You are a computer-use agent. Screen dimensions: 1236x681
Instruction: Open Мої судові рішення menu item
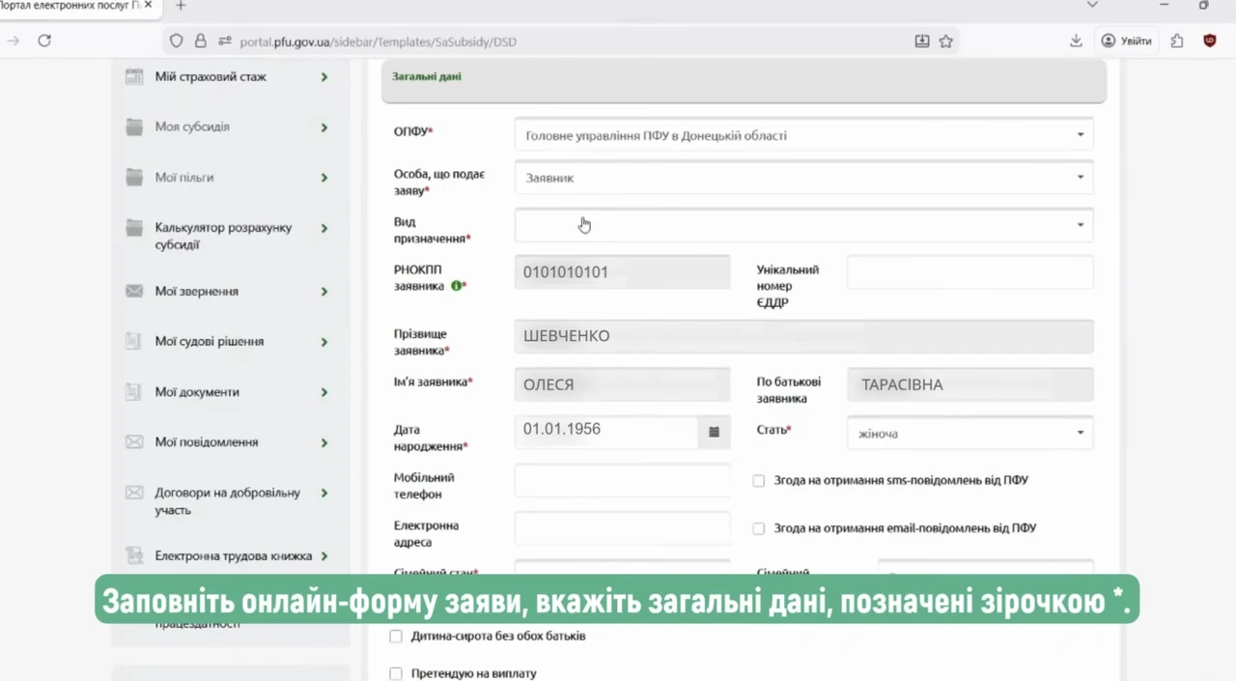210,341
